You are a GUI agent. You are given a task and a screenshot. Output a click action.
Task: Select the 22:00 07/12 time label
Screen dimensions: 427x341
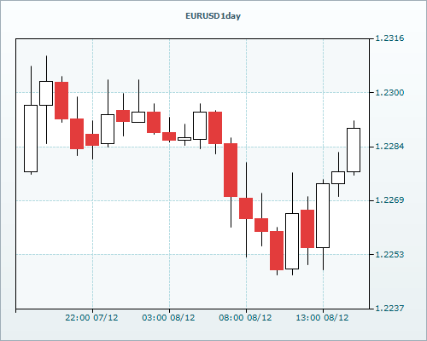91,317
